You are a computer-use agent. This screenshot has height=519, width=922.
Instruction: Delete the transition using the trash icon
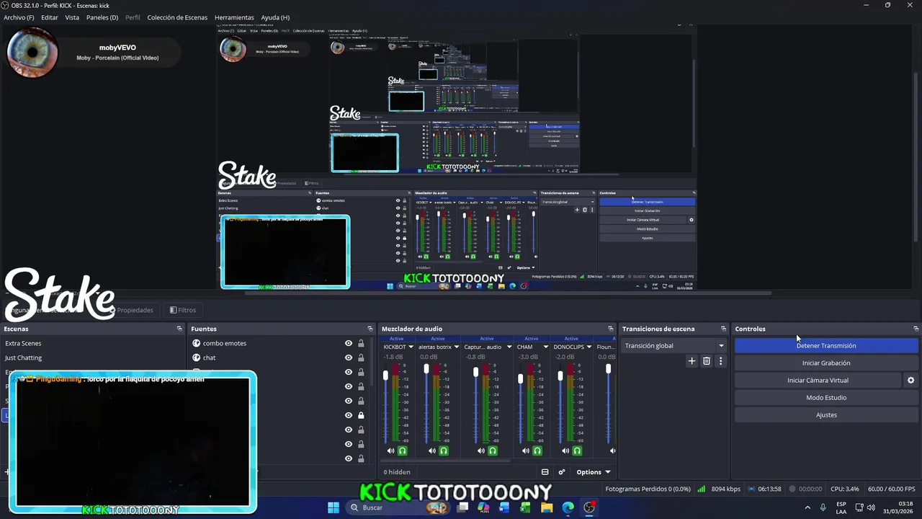pyautogui.click(x=706, y=361)
